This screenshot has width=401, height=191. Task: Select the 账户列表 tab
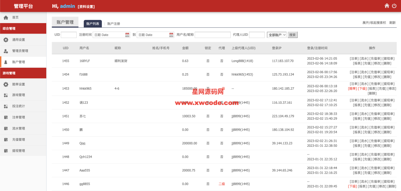coord(93,24)
